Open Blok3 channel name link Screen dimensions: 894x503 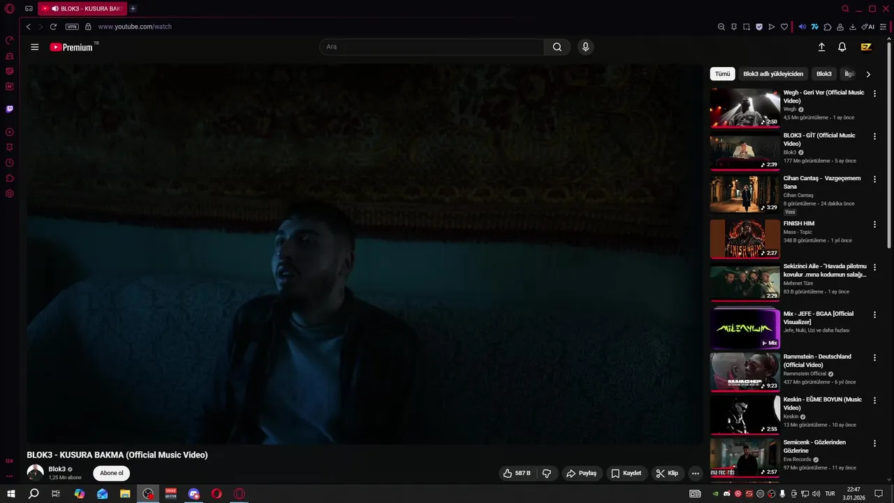(x=57, y=469)
